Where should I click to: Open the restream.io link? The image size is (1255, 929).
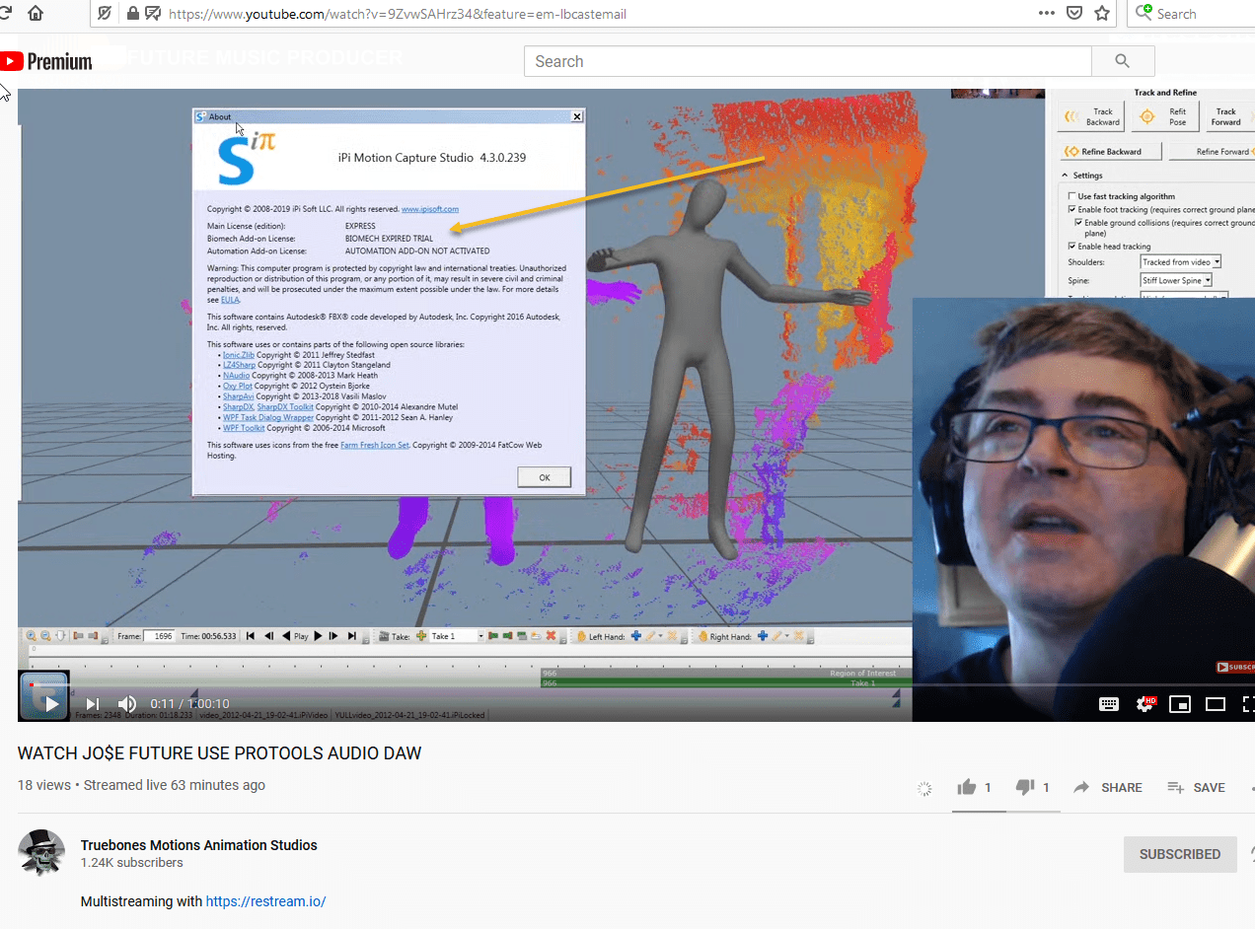pos(265,901)
